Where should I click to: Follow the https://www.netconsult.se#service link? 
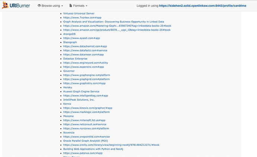[85, 124]
